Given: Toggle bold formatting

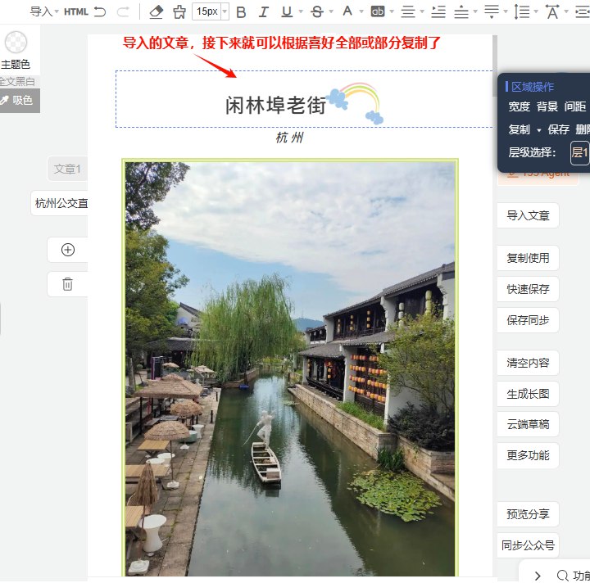Looking at the screenshot, I should click(241, 12).
